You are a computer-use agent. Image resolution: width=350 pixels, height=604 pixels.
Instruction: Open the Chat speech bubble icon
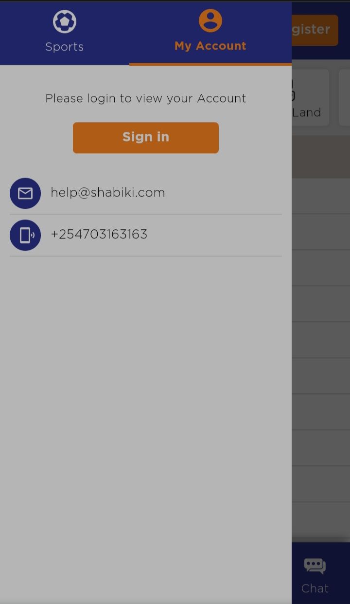[x=315, y=567]
